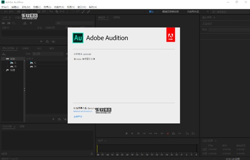Toggle loop playback in the Media Browser
Screen dimensions: 250x160
(59, 119)
